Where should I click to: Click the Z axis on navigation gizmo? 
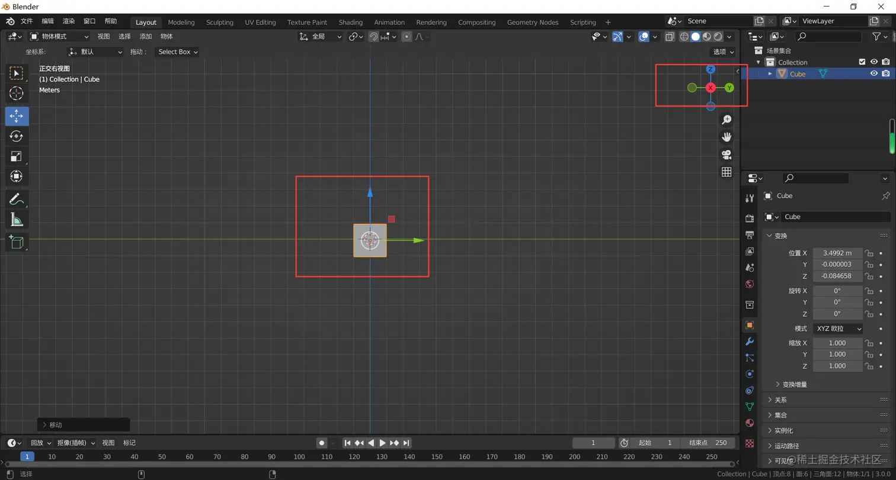click(x=711, y=69)
